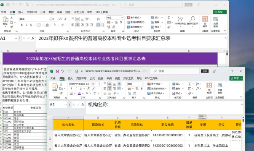254x151 pixels.
Task: Click 登录 button in front Excel title bar
Action: (x=205, y=71)
